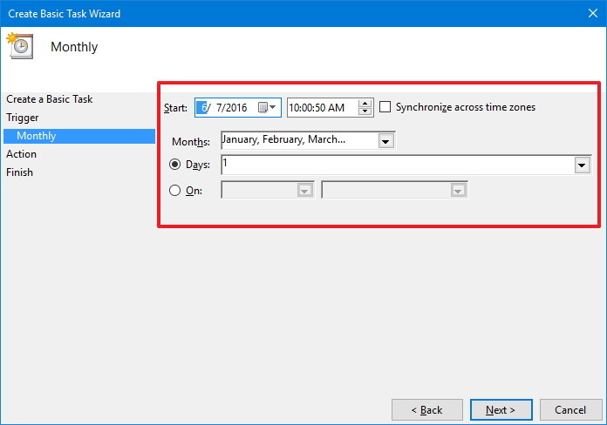This screenshot has height=425, width=607.
Task: Click the Months: label
Action: pyautogui.click(x=191, y=142)
